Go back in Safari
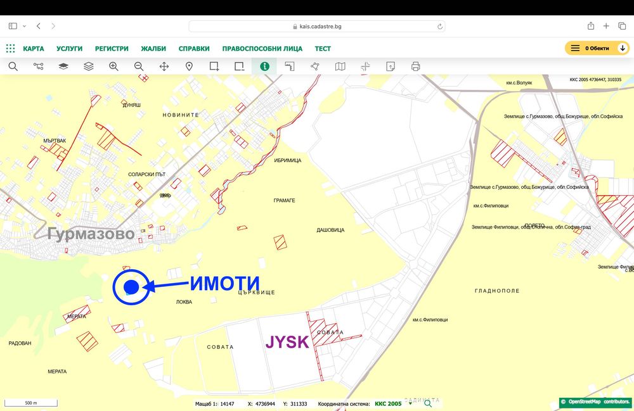Viewport: 634px width, 411px height. tap(39, 26)
